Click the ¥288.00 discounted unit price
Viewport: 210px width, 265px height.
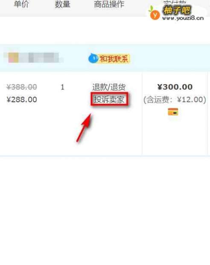coord(22,100)
